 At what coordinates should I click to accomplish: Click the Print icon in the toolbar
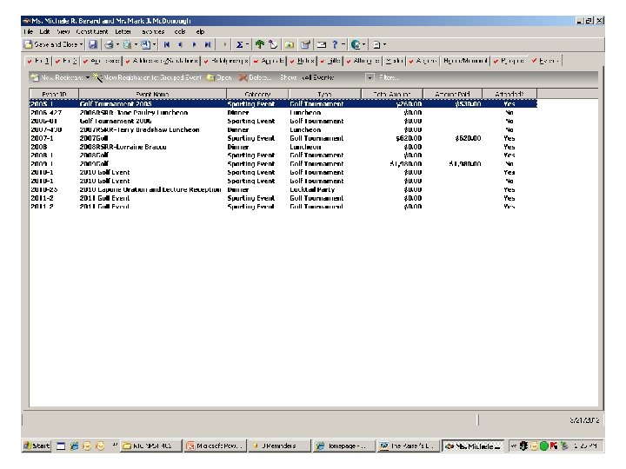pos(109,44)
